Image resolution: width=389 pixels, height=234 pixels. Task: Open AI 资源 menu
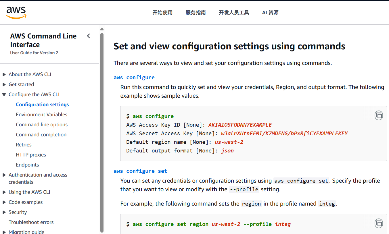[x=270, y=13]
